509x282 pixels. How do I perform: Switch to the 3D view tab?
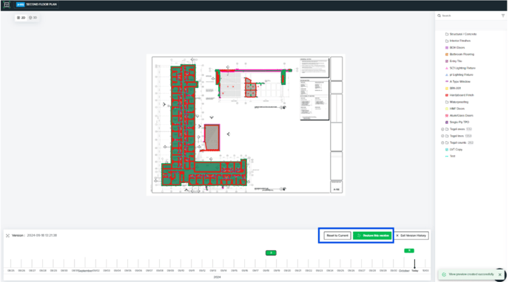point(33,18)
